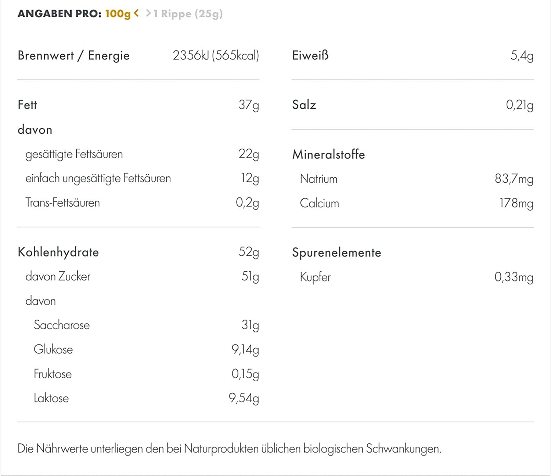
Task: Select the 100g serving option
Action: (x=118, y=14)
